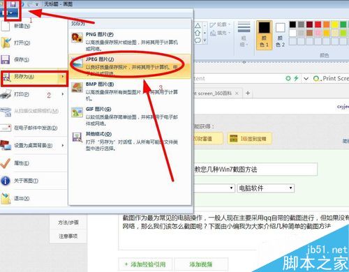The image size is (349, 272).
Task: Open the 轮廓 outline dropdown
Action: 220,24
